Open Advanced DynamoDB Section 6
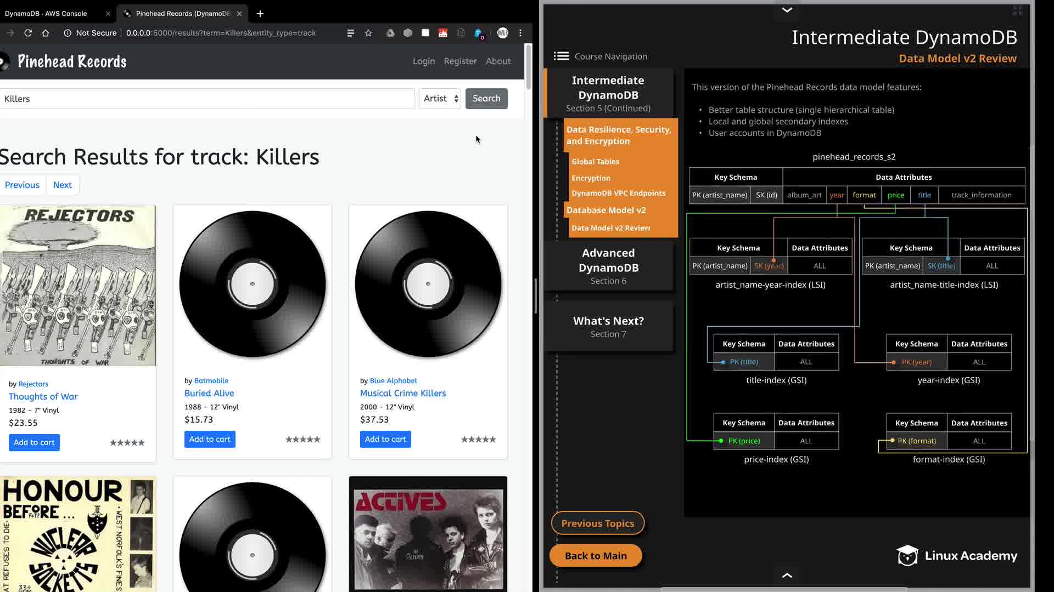1054x592 pixels. click(608, 266)
